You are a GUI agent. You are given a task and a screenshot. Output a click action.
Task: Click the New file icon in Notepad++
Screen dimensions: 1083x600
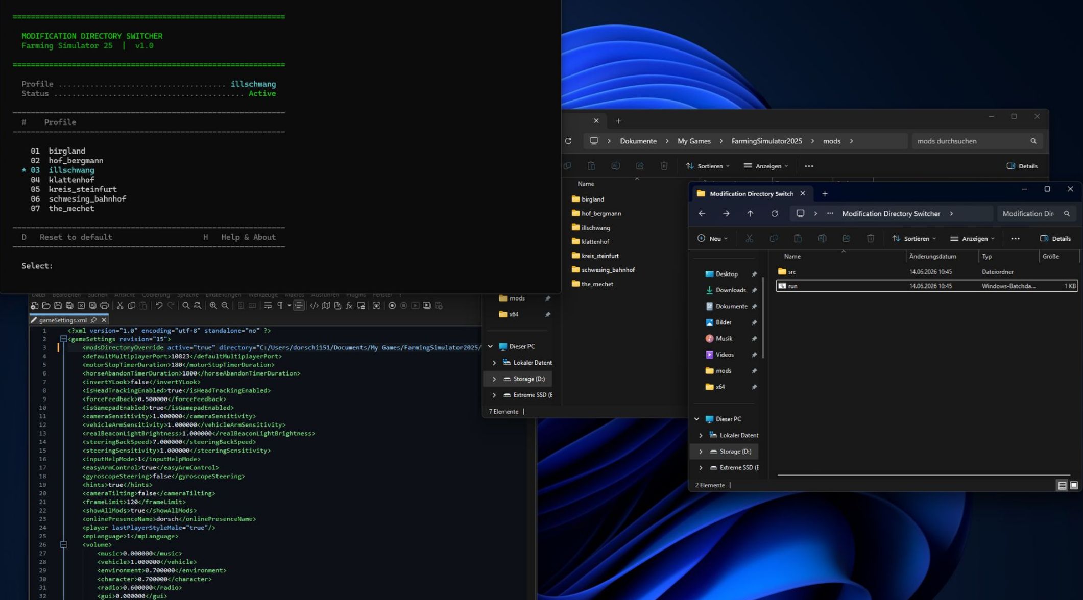coord(34,306)
